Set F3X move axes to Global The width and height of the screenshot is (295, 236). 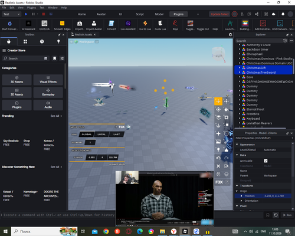(87, 135)
